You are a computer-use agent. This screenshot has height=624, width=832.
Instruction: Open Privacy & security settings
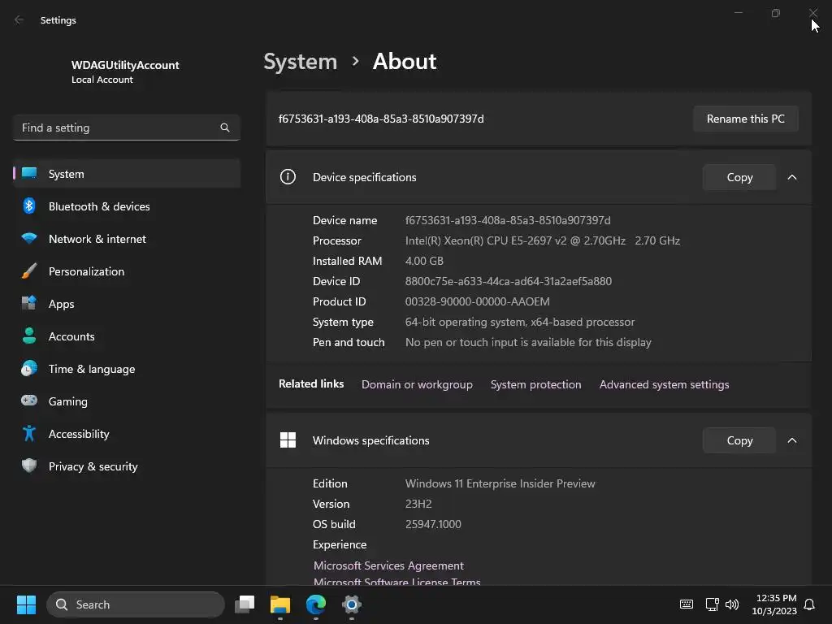(127, 466)
